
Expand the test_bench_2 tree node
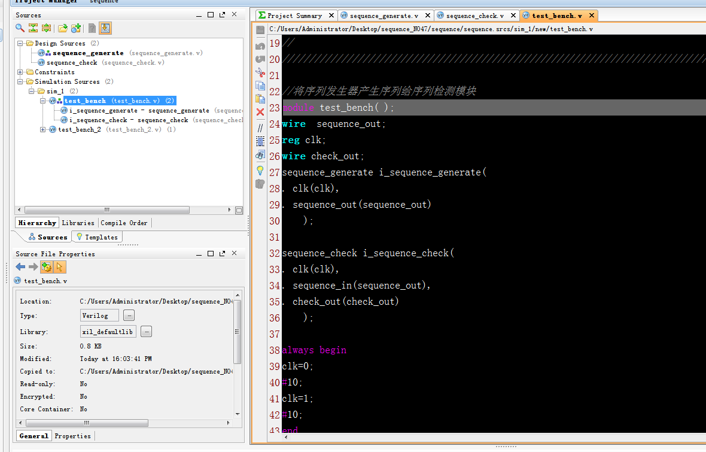(43, 129)
